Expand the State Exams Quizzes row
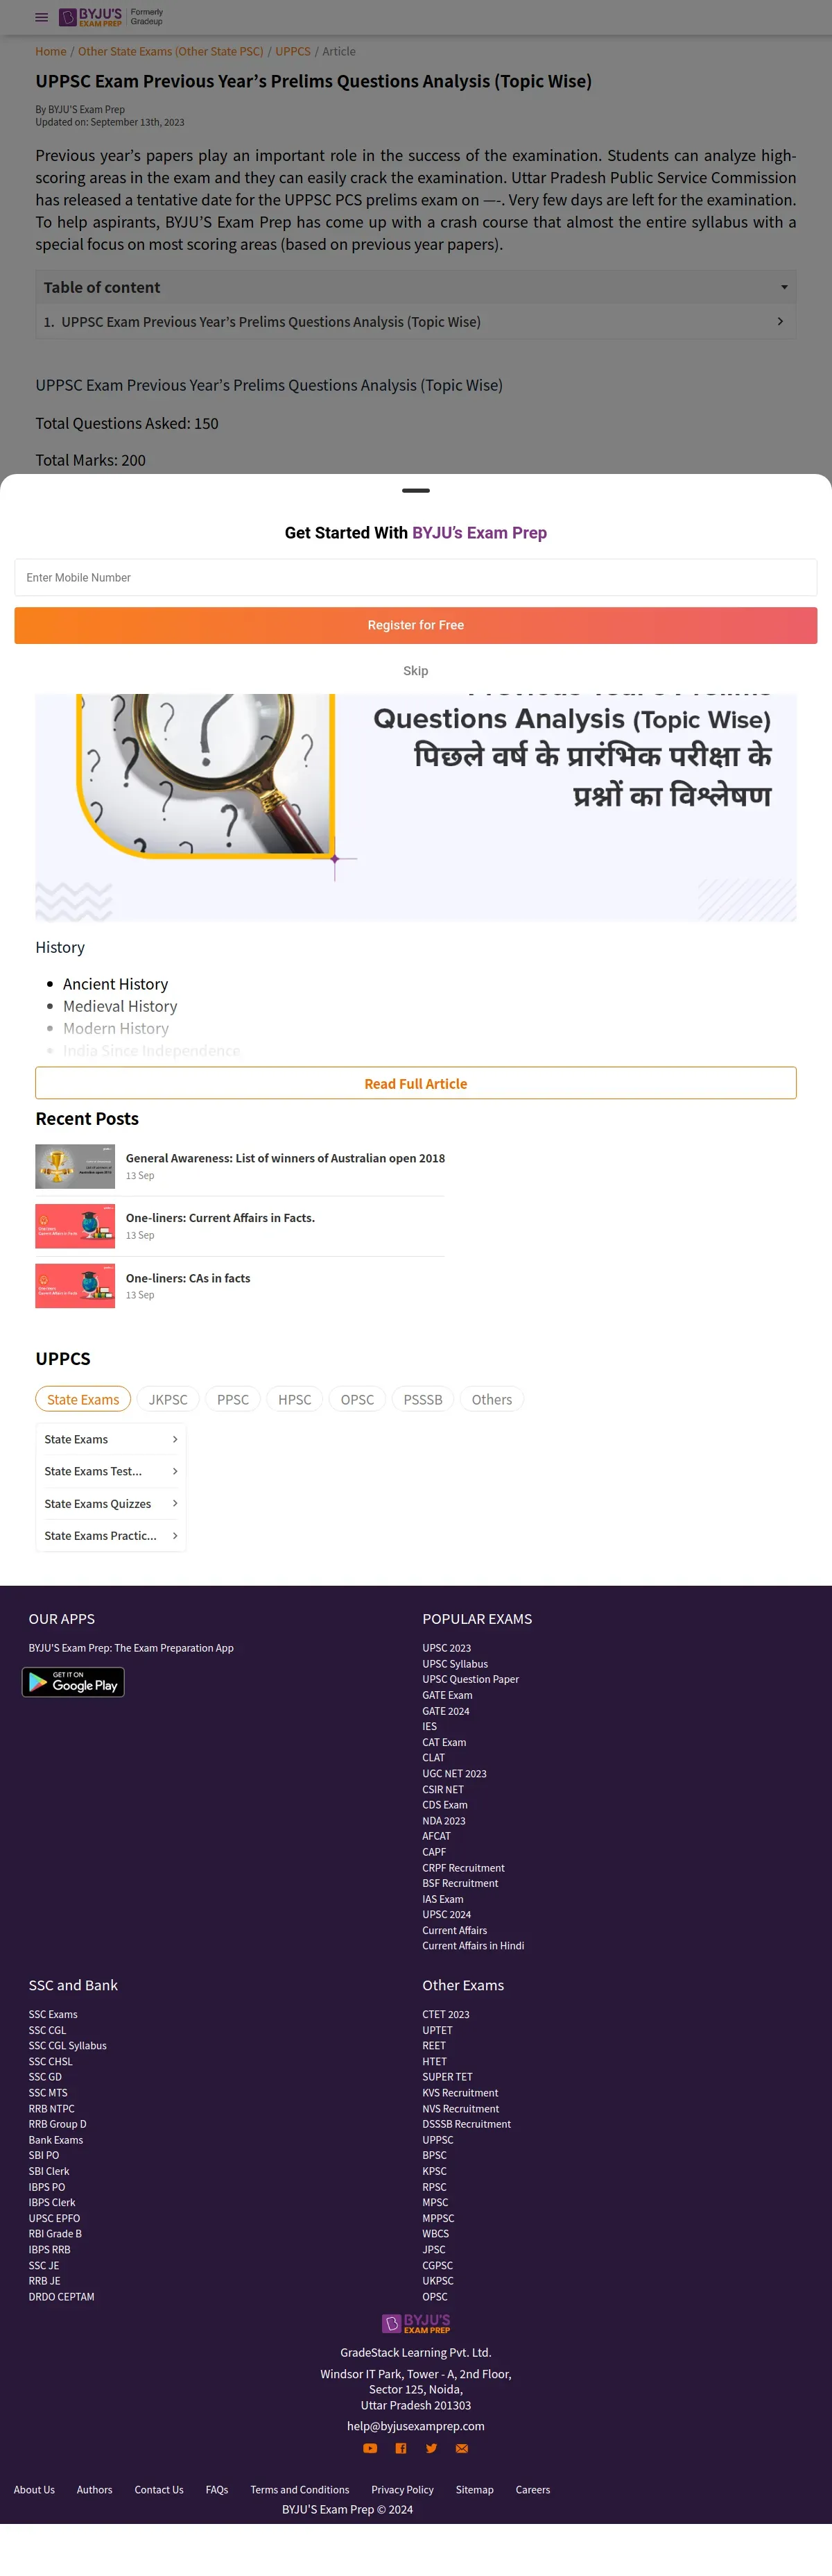832x2576 pixels. pos(111,1503)
